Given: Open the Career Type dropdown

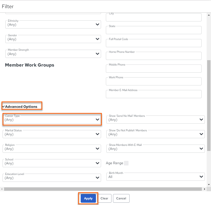Looking at the screenshot, I should tap(52, 120).
